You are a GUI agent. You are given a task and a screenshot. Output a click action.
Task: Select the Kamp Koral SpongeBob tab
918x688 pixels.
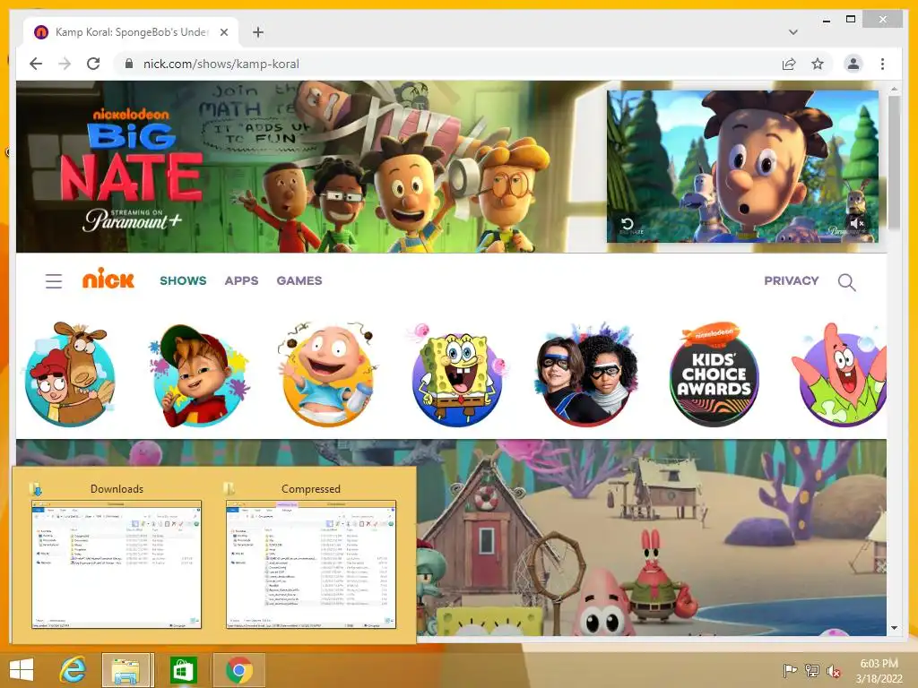[131, 32]
